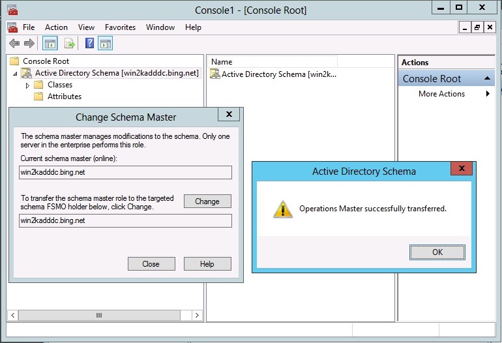Expand the Classes tree node
This screenshot has width=502, height=343.
[x=27, y=85]
